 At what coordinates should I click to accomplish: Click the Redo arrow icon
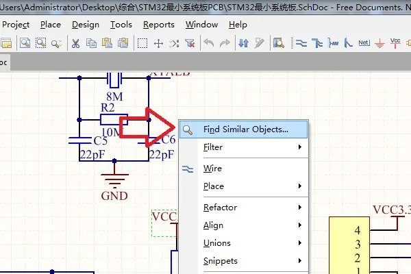click(x=225, y=43)
